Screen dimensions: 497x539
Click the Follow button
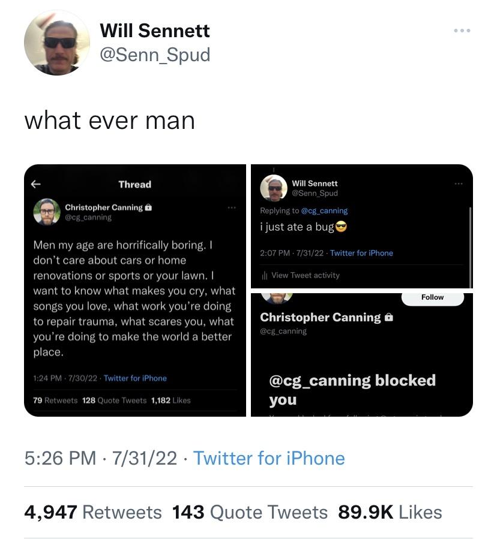tap(433, 297)
